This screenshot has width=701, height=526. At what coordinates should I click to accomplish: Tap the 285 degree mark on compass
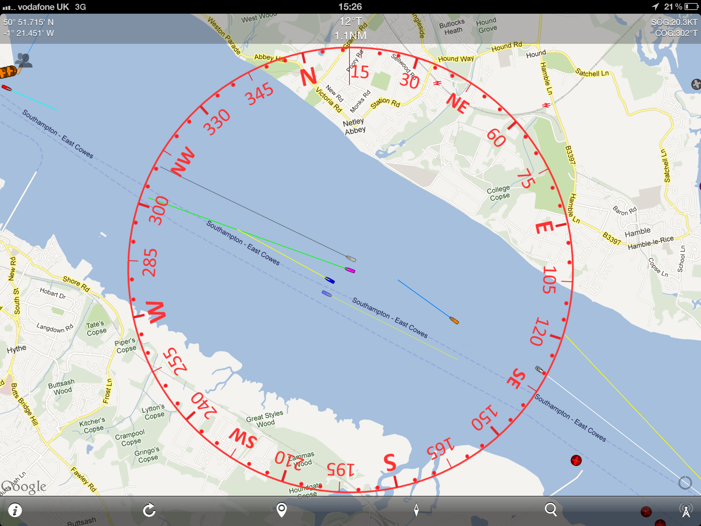pos(150,262)
